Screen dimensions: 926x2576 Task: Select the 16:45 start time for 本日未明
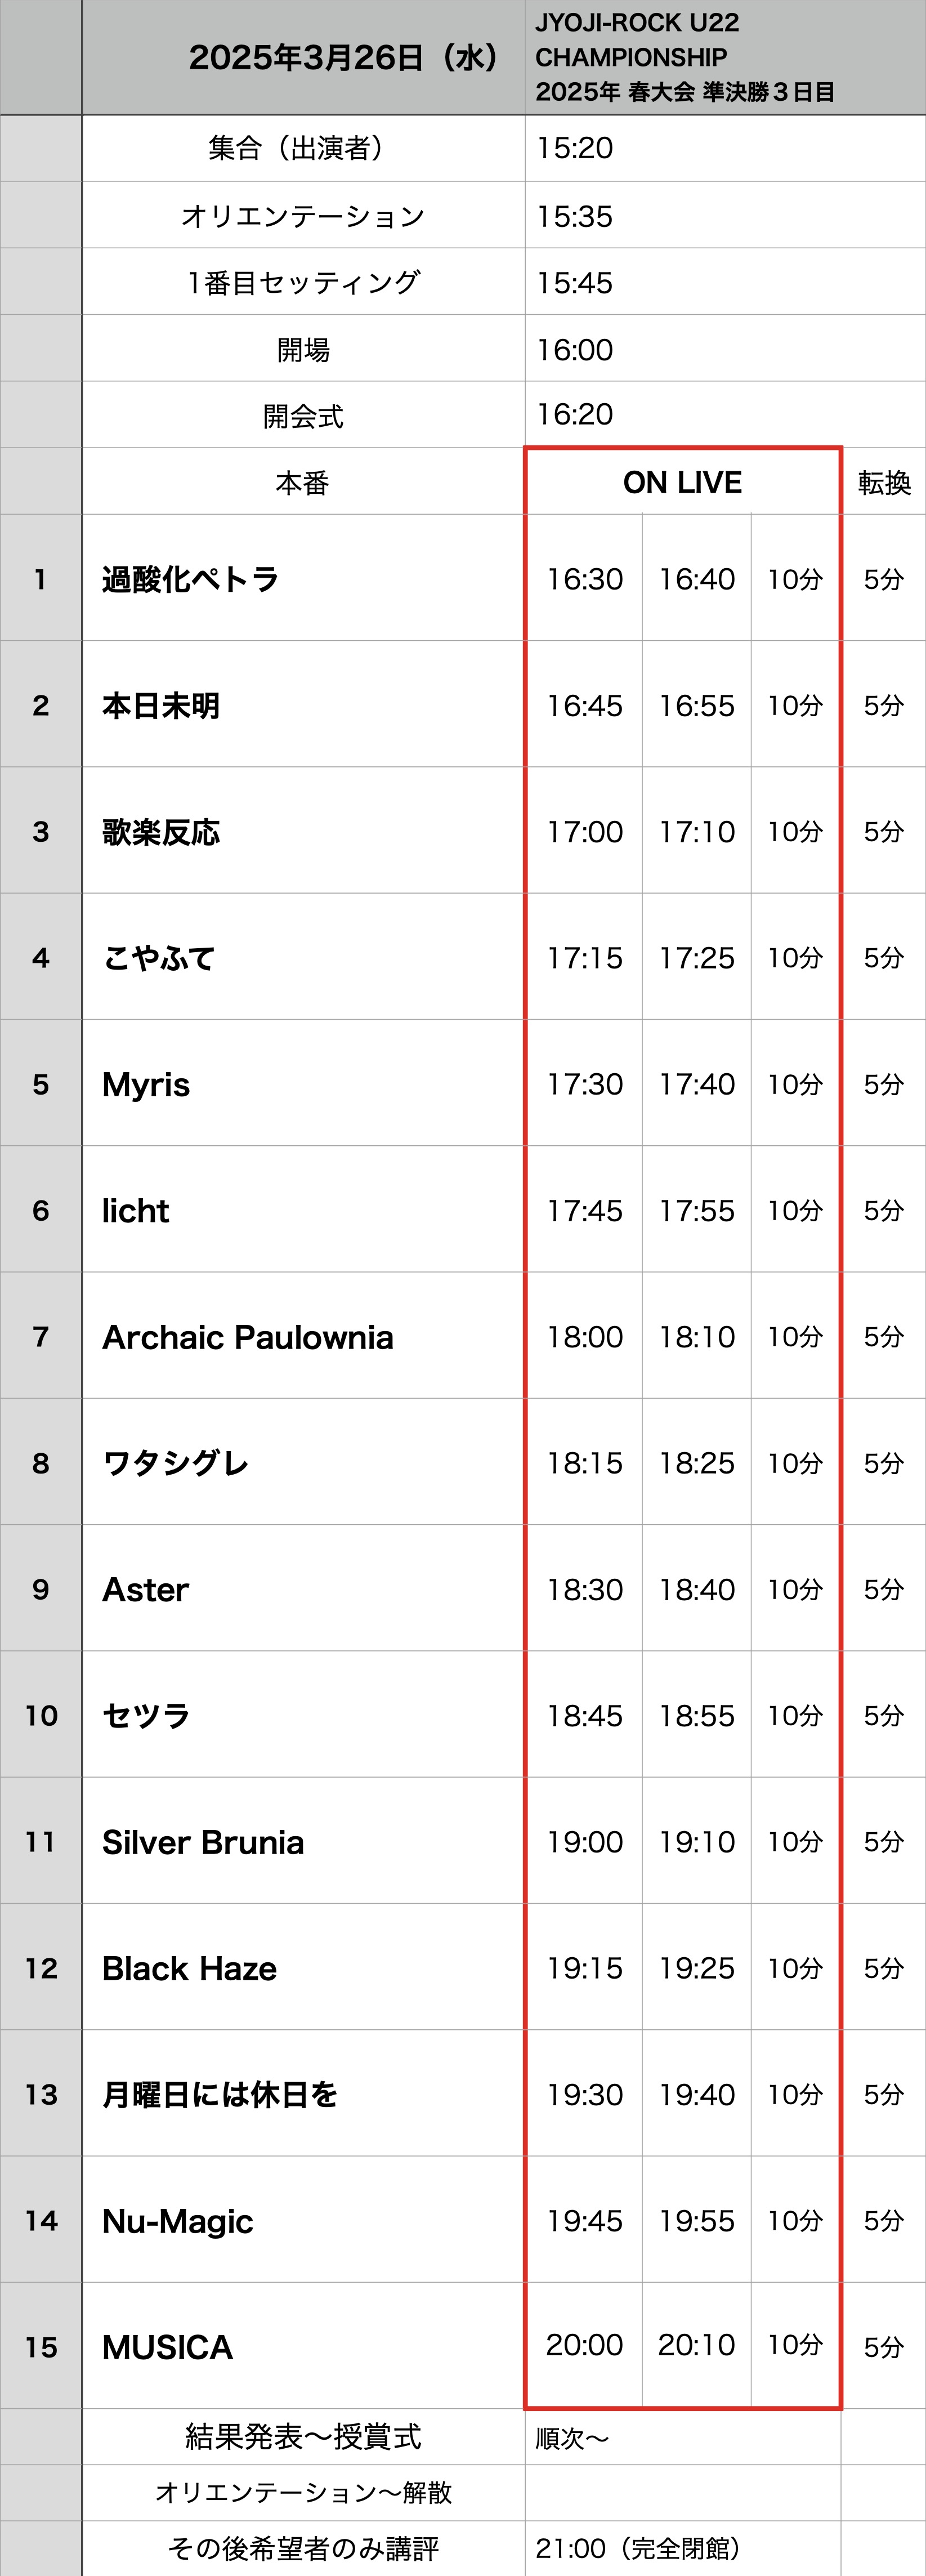tap(585, 705)
